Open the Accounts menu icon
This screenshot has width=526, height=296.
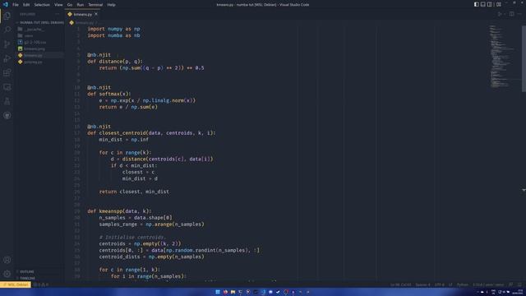(x=7, y=260)
